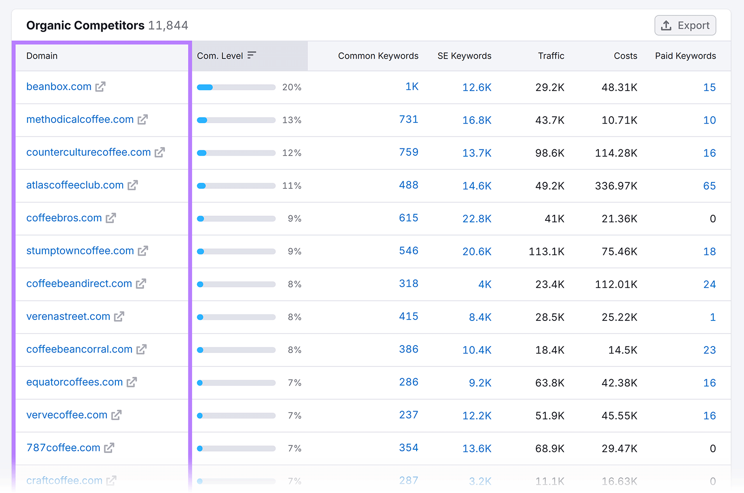
Task: Open stumptowncoffee.com common keywords value 546
Action: pyautogui.click(x=409, y=251)
